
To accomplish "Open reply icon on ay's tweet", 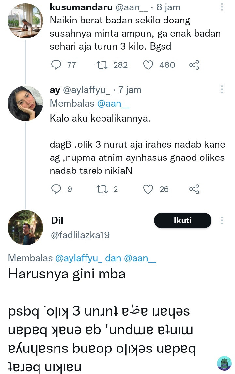I will (x=56, y=189).
